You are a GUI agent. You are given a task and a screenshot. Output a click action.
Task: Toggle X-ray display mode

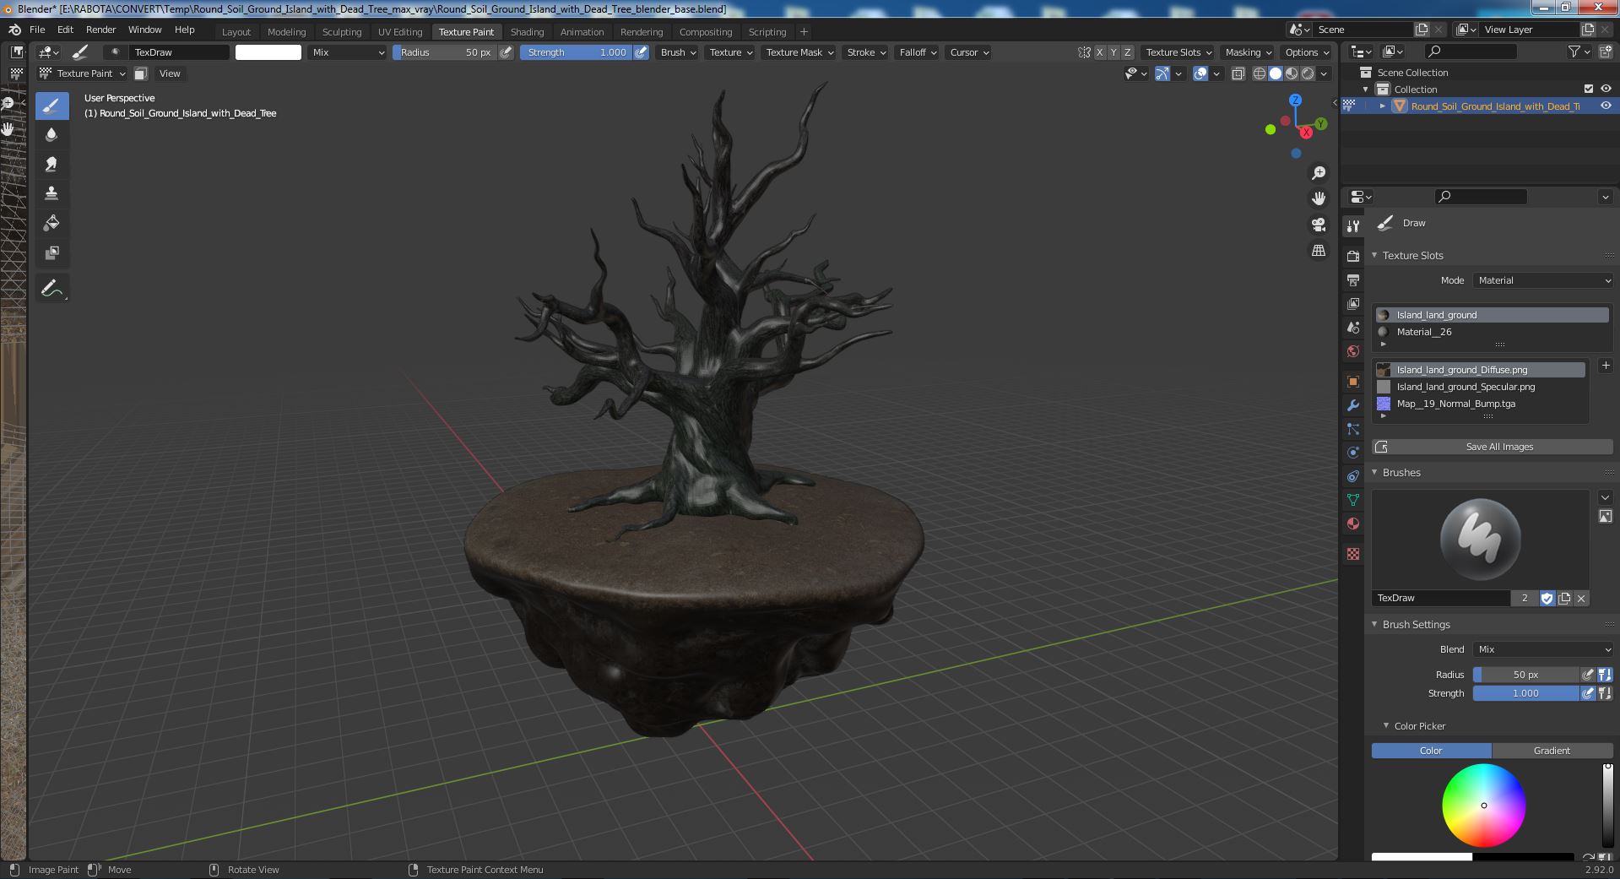[1238, 73]
